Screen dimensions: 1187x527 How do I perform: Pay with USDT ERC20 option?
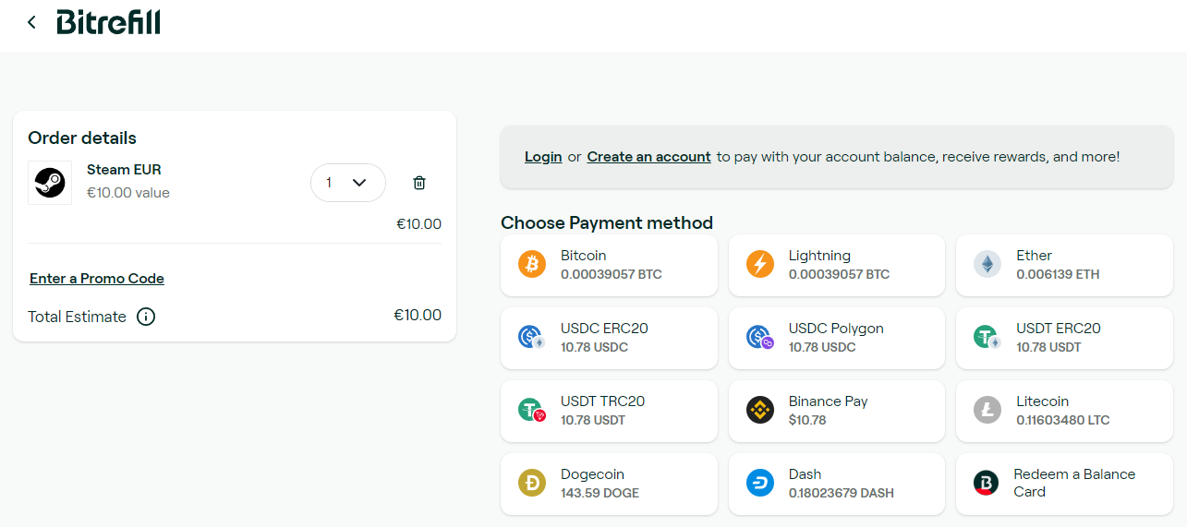(1064, 338)
